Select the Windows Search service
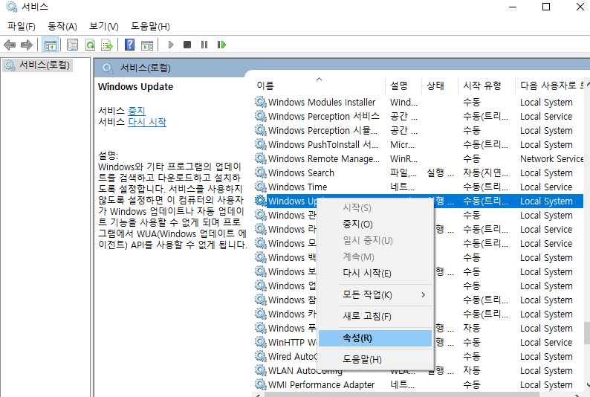This screenshot has height=397, width=590. pos(301,172)
